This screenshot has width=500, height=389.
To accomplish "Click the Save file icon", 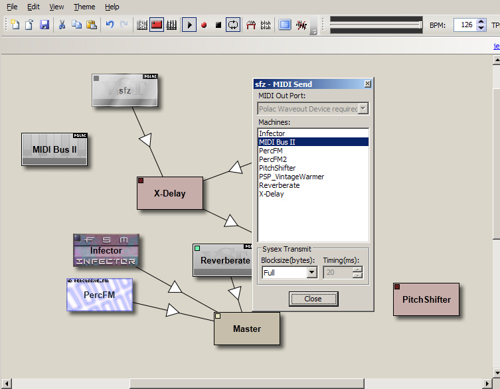I will (x=44, y=25).
